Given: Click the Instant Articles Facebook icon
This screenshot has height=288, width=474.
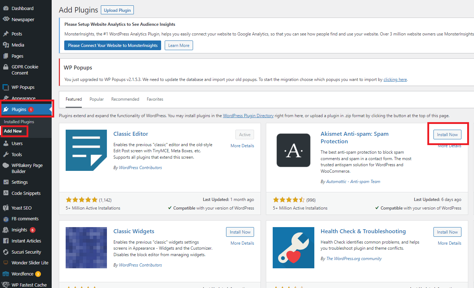Looking at the screenshot, I should coord(6,241).
